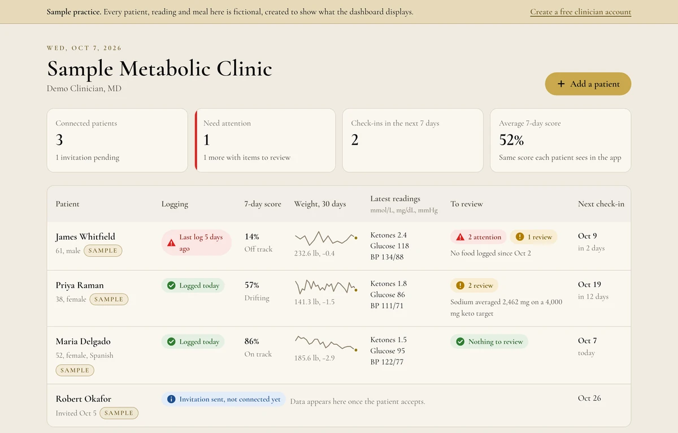Screen dimensions: 678x433
Task: Click the Oct 7 check-in date in Maria's row
Action: pyautogui.click(x=588, y=340)
